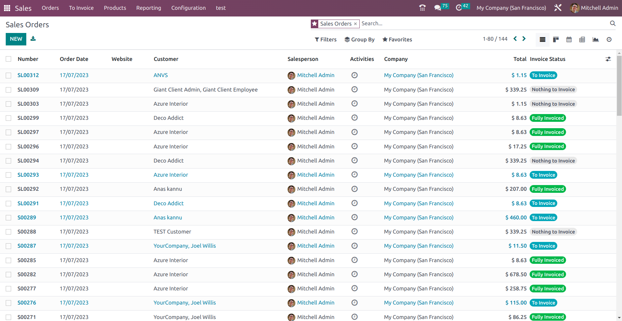Switch to Pivot view
622x321 pixels.
(582, 39)
